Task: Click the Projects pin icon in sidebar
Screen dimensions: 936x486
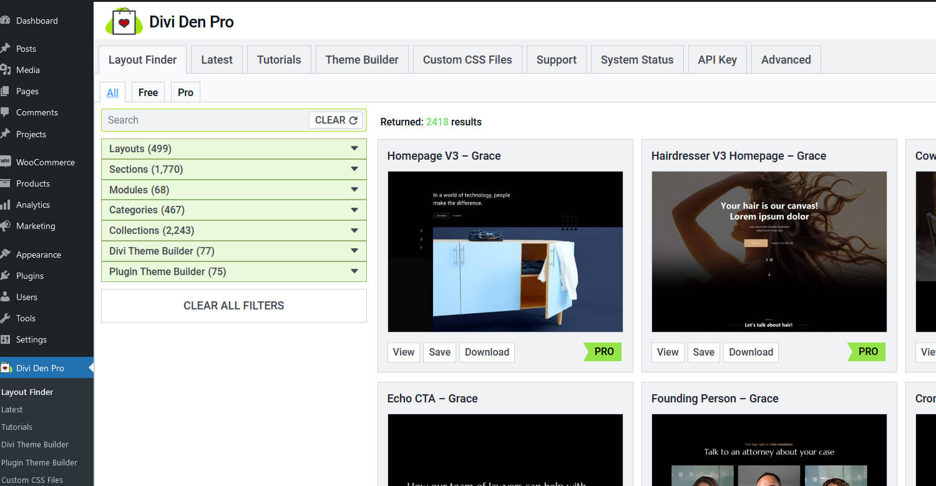Action: pyautogui.click(x=5, y=134)
